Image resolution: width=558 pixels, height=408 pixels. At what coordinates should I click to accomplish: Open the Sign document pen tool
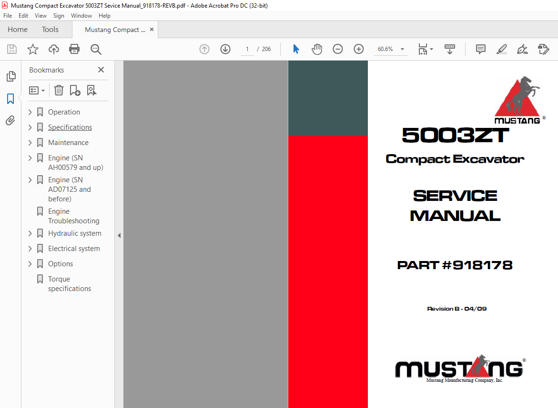pos(522,49)
